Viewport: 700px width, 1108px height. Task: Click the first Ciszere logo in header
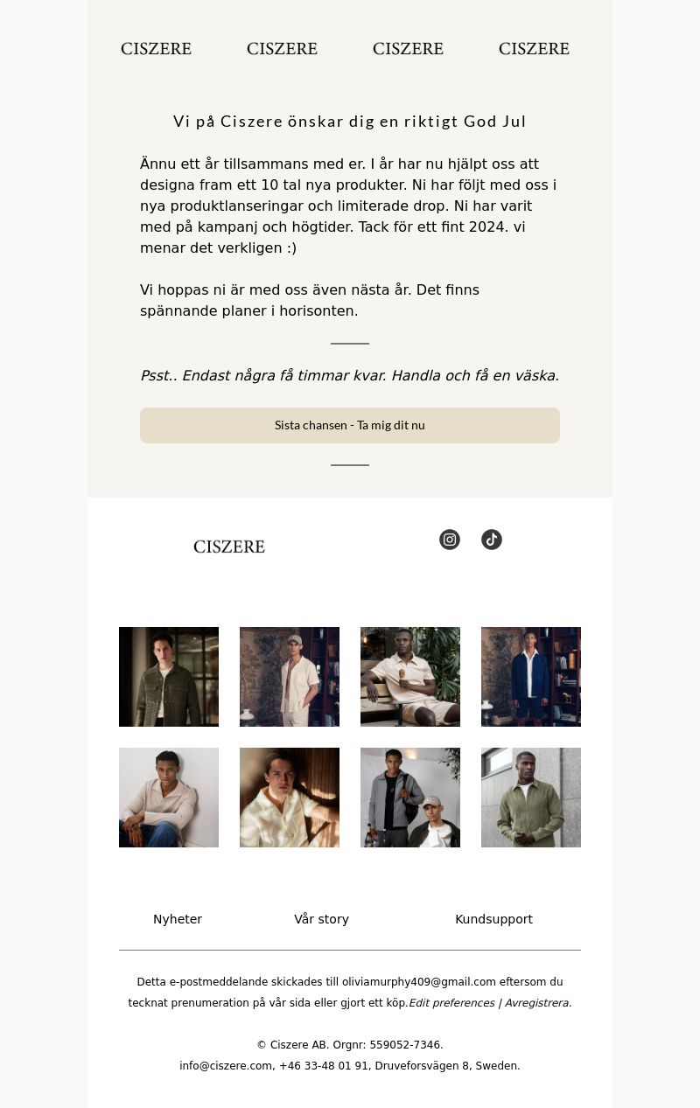coord(157,49)
